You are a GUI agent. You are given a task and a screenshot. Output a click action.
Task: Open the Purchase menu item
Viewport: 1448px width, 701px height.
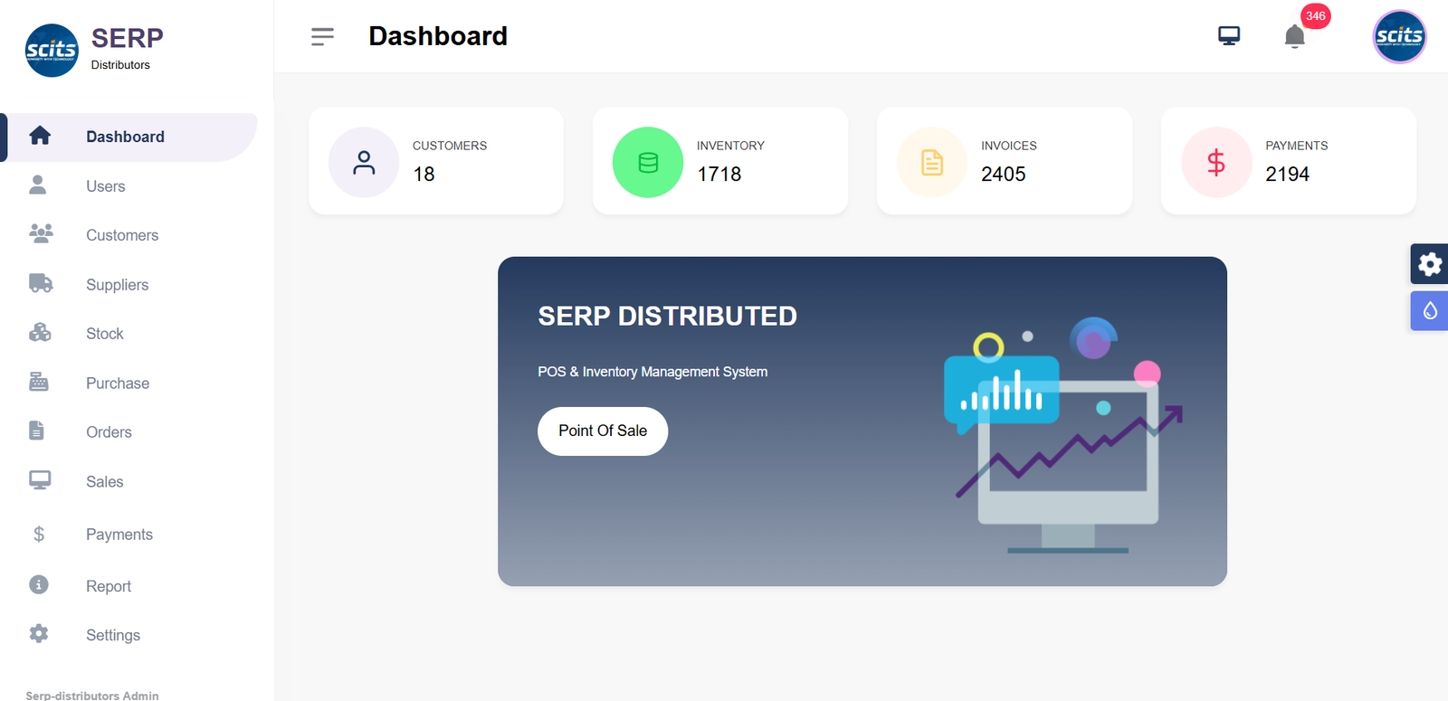(x=117, y=384)
